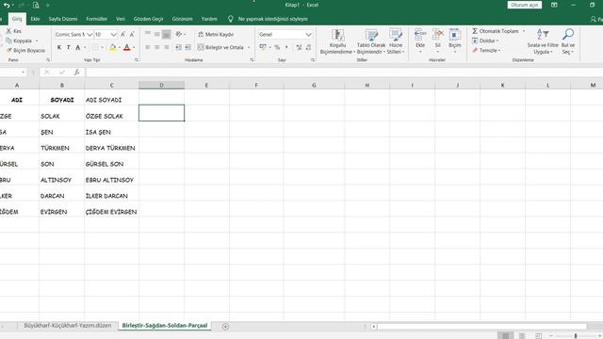This screenshot has height=339, width=603.
Task: Open Hücre Stilleri gallery
Action: pyautogui.click(x=396, y=41)
